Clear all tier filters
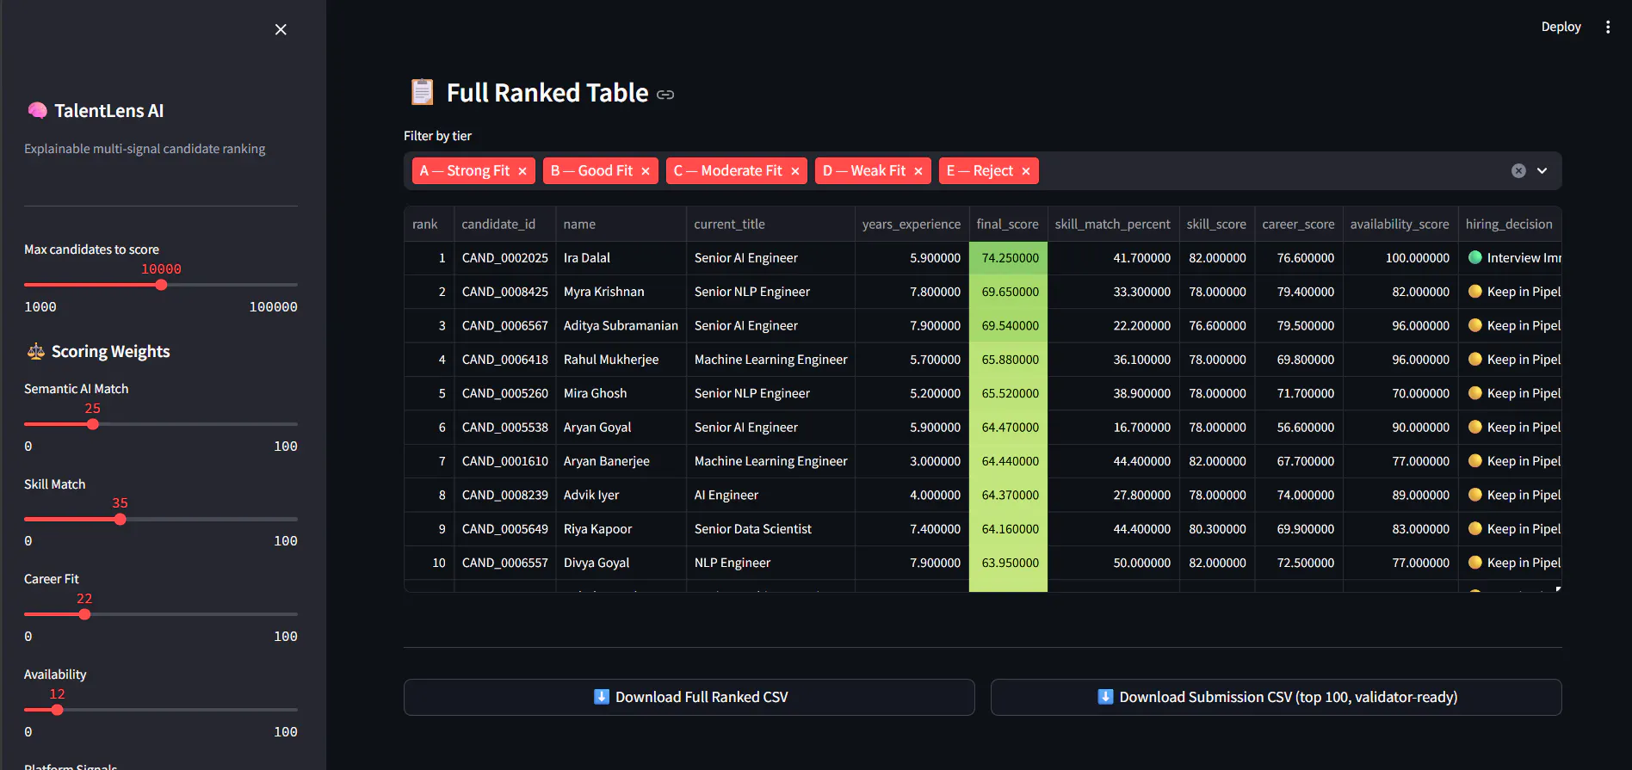The image size is (1632, 770). [x=1518, y=170]
